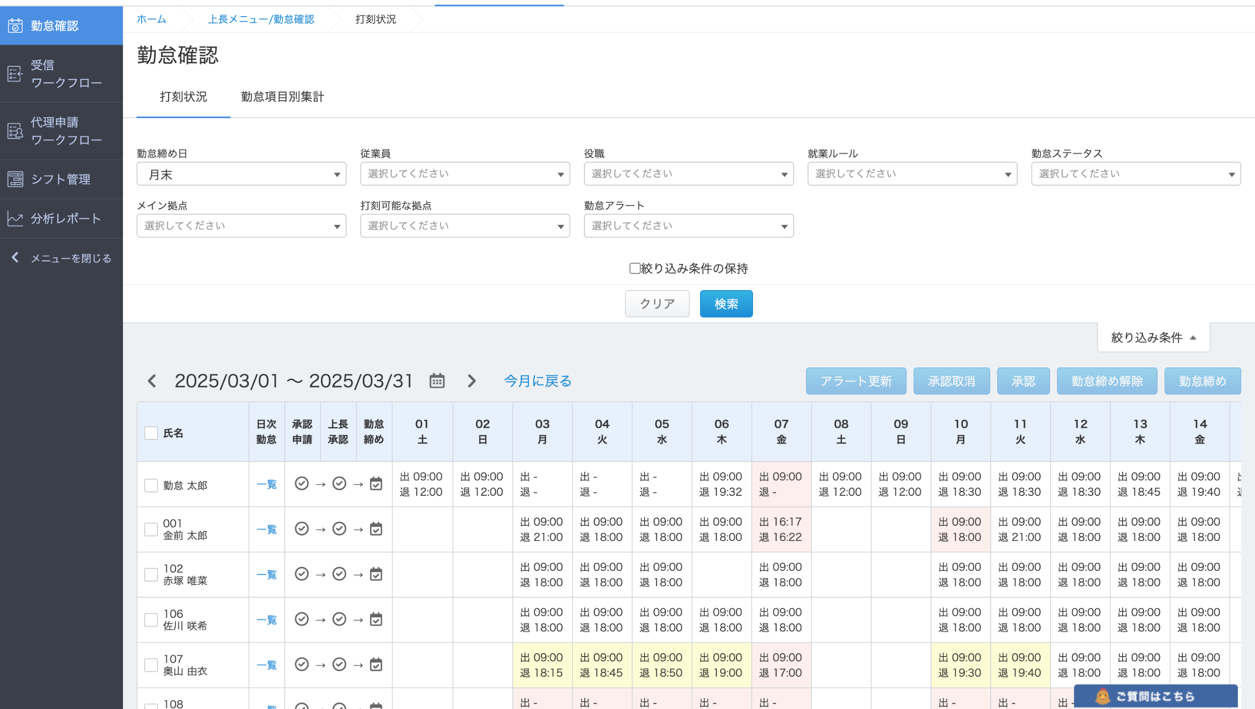Switch to the 勤怠項目別集計 tab
This screenshot has height=709, width=1255.
(x=282, y=97)
